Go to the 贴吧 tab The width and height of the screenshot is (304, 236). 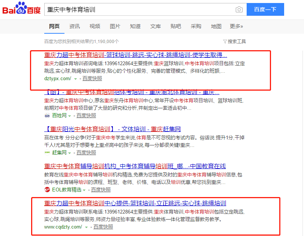point(176,26)
